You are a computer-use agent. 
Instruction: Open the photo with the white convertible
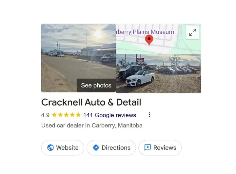(158, 74)
